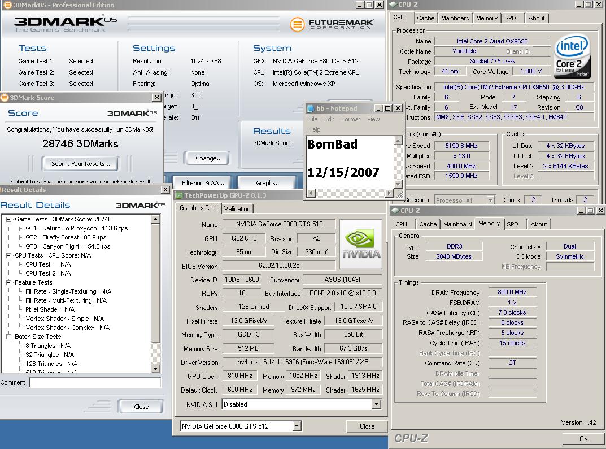Click the Graphs... button
The height and width of the screenshot is (449, 606).
[x=268, y=183]
